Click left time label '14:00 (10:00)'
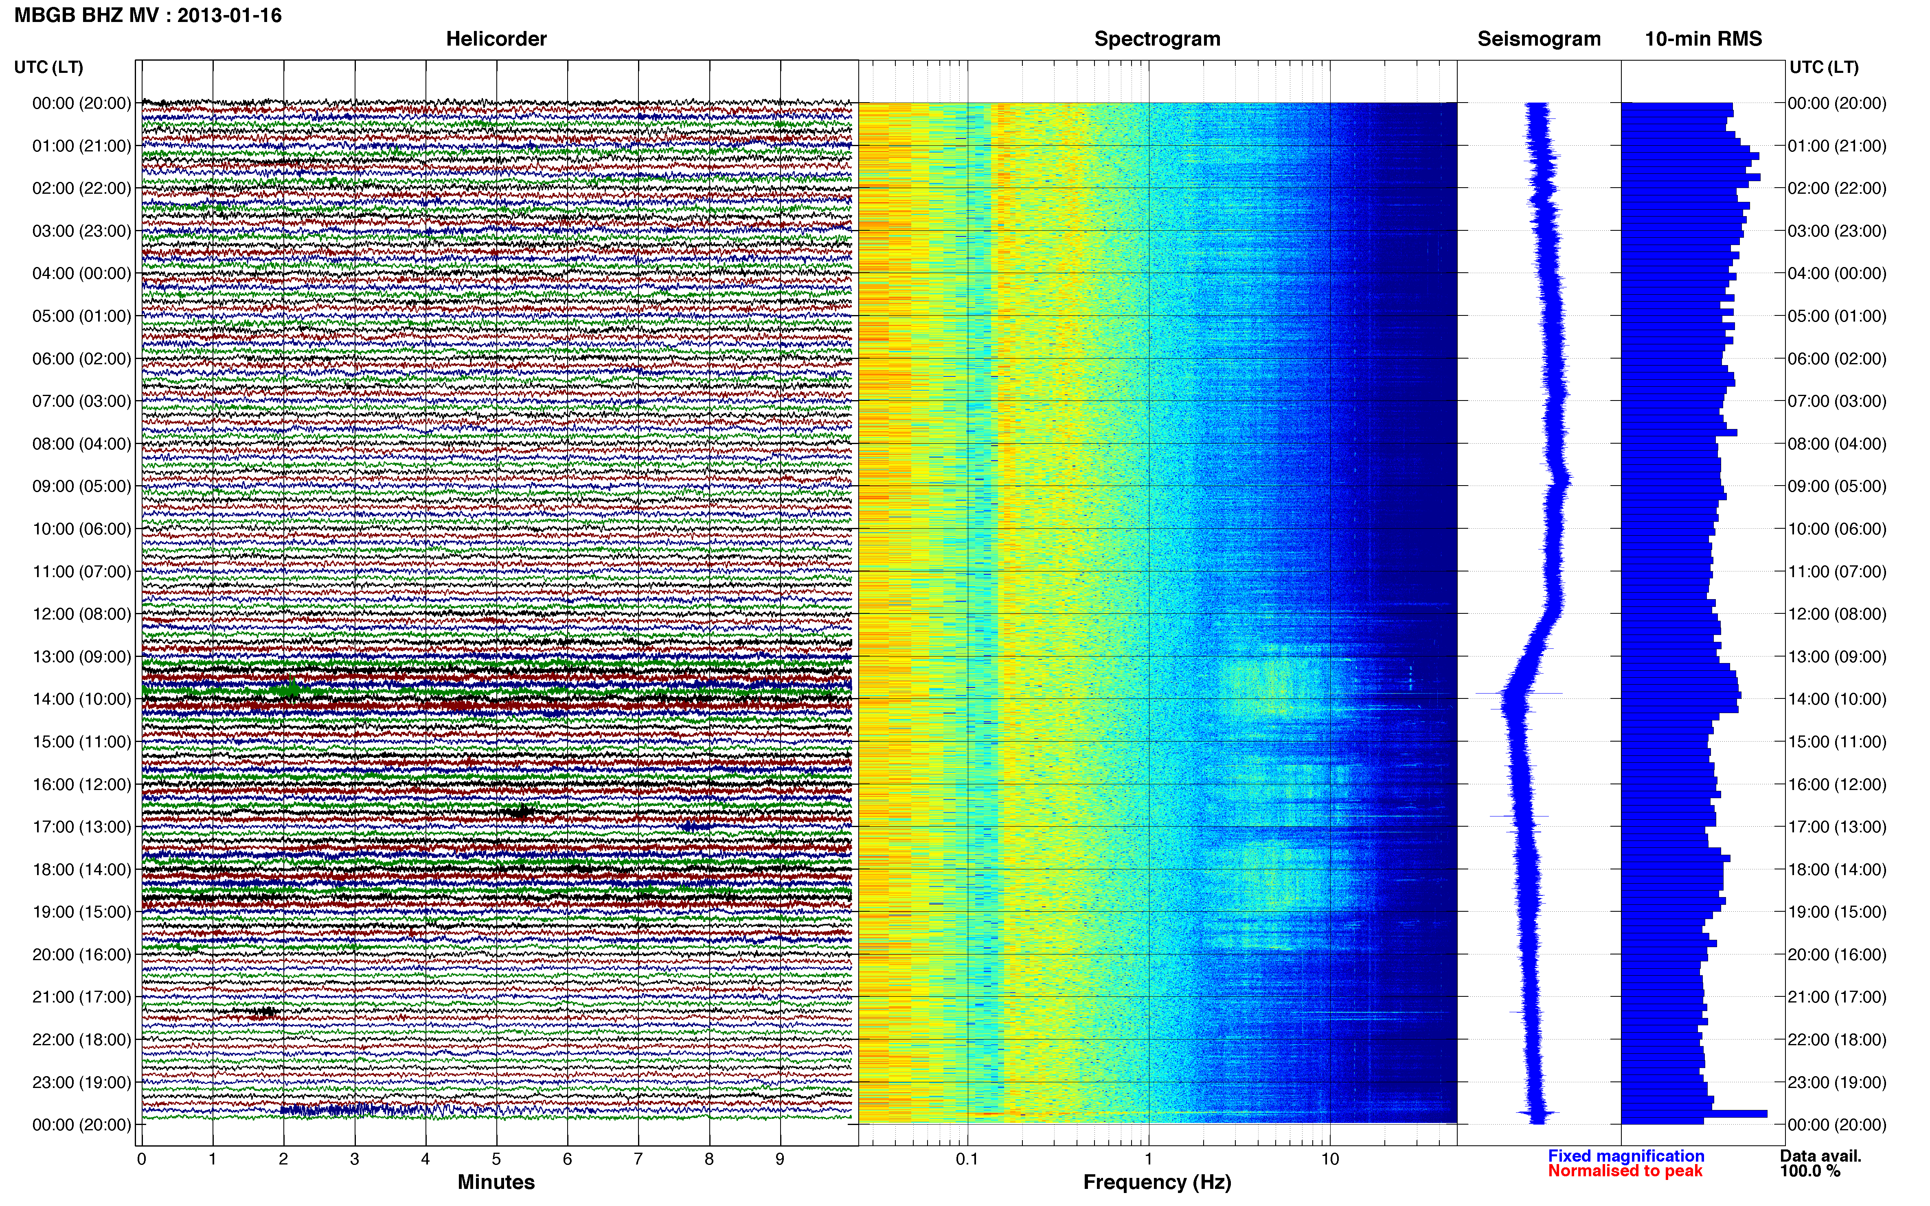The width and height of the screenshot is (1930, 1206). click(x=81, y=700)
